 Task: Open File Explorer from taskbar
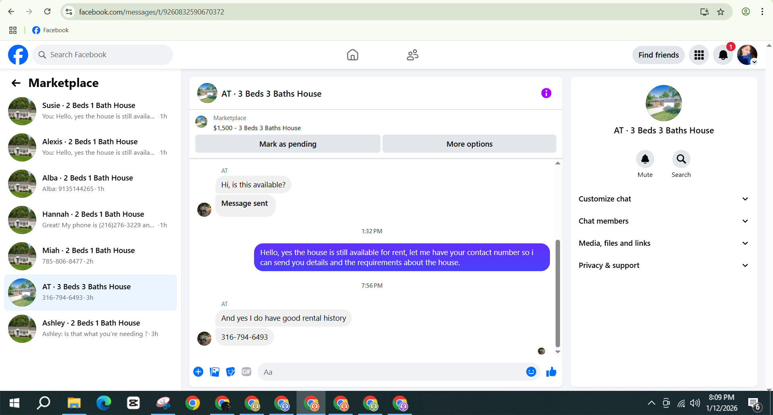pyautogui.click(x=74, y=403)
